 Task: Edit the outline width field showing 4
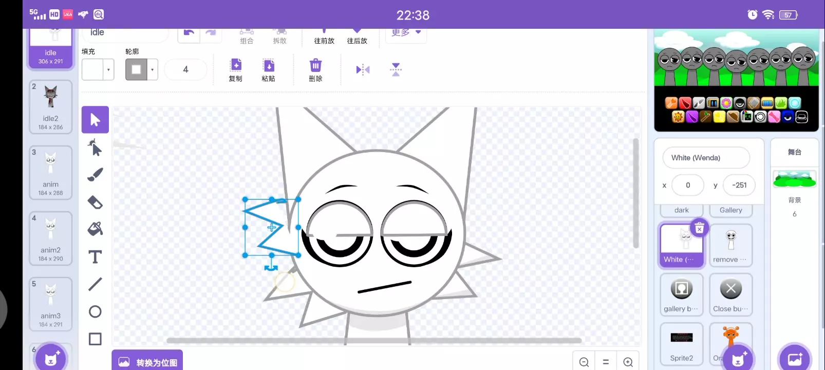point(185,69)
